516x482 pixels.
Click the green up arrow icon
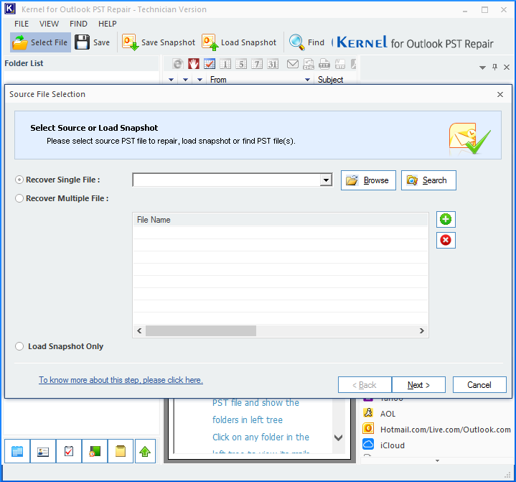(x=145, y=451)
